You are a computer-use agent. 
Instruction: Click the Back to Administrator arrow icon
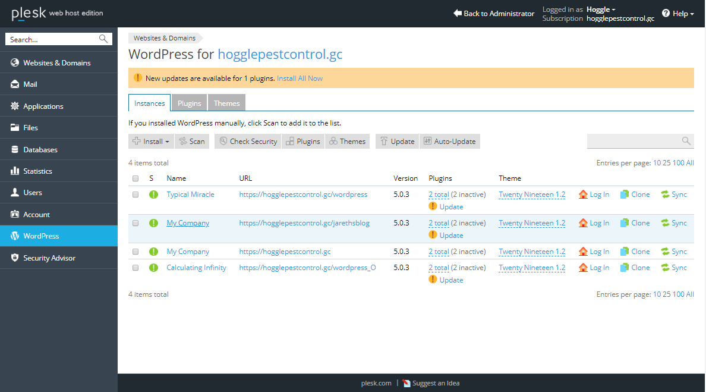458,13
